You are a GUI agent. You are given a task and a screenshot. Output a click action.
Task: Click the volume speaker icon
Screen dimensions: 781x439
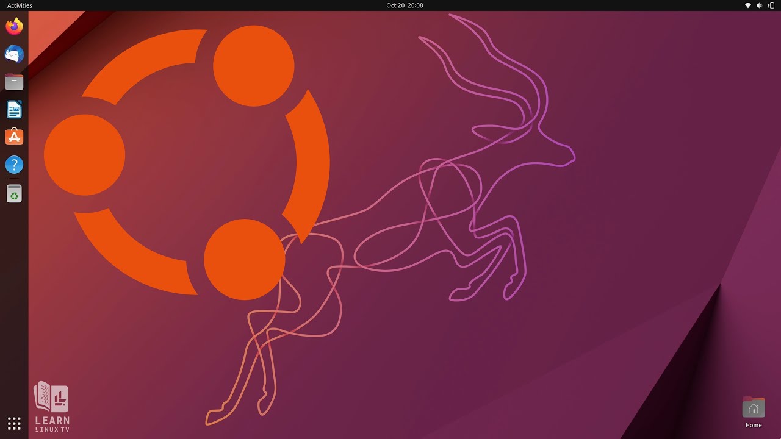click(759, 5)
